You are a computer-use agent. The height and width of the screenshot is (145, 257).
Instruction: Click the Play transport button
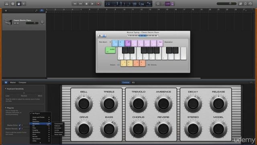pyautogui.click(x=92, y=4)
